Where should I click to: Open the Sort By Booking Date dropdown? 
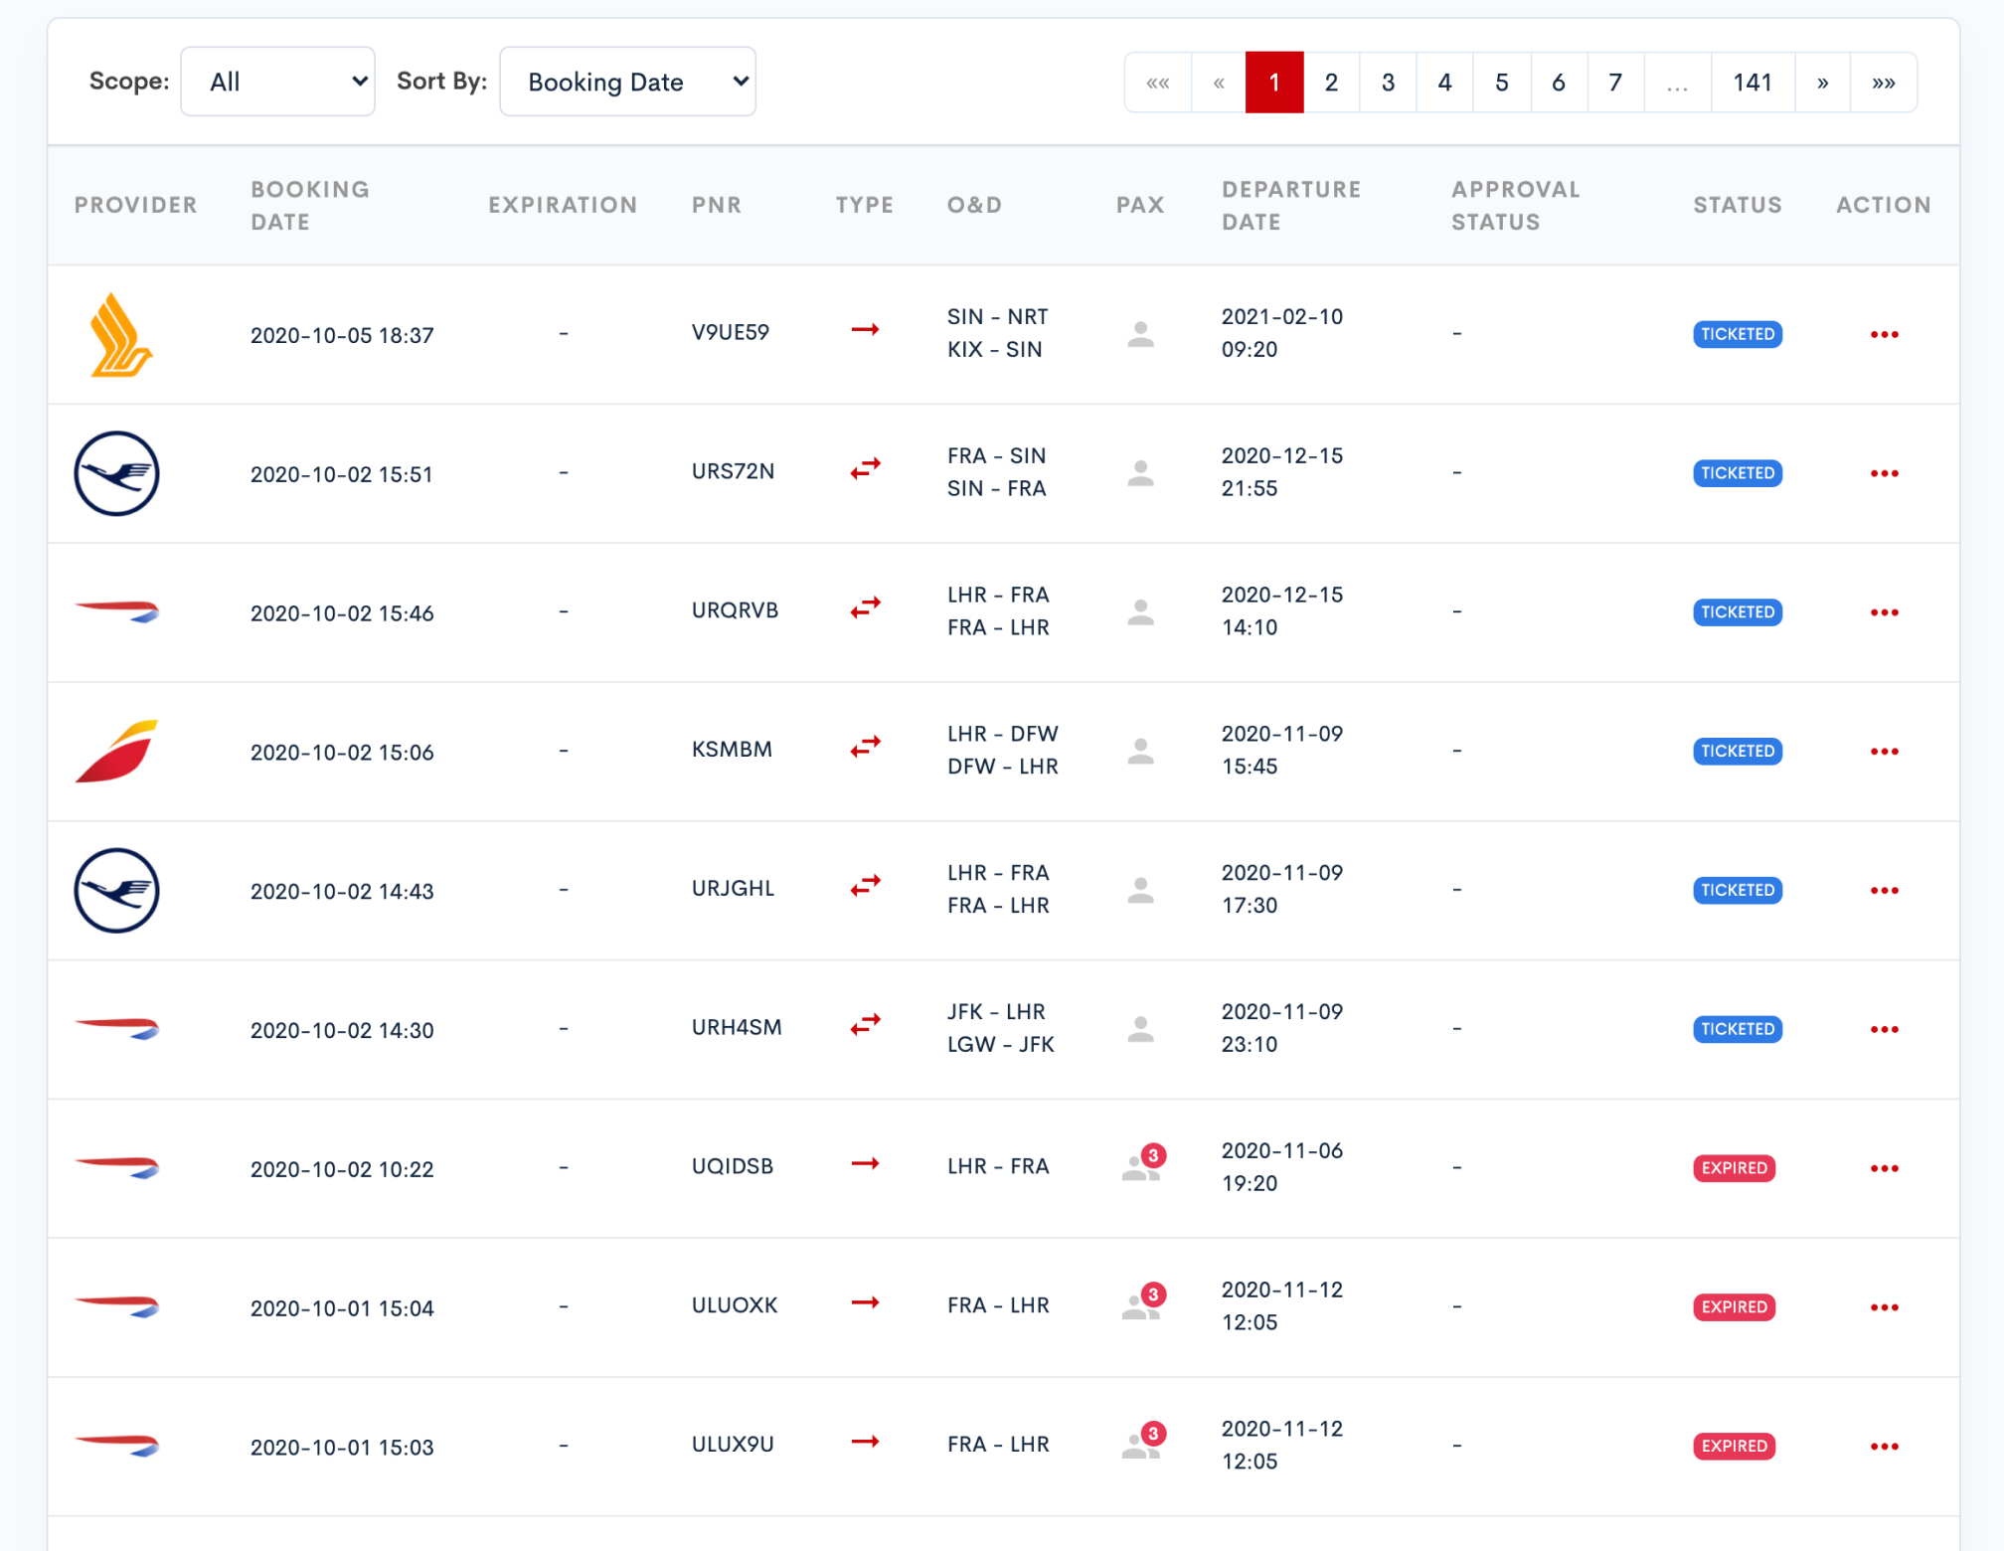(x=627, y=82)
